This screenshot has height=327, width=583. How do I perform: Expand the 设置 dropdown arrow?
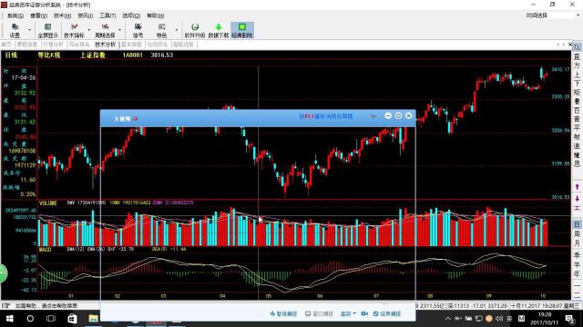[29, 30]
